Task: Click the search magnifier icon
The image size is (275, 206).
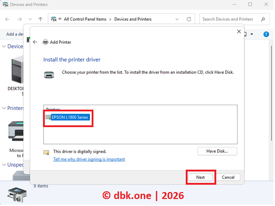Action: [x=263, y=19]
